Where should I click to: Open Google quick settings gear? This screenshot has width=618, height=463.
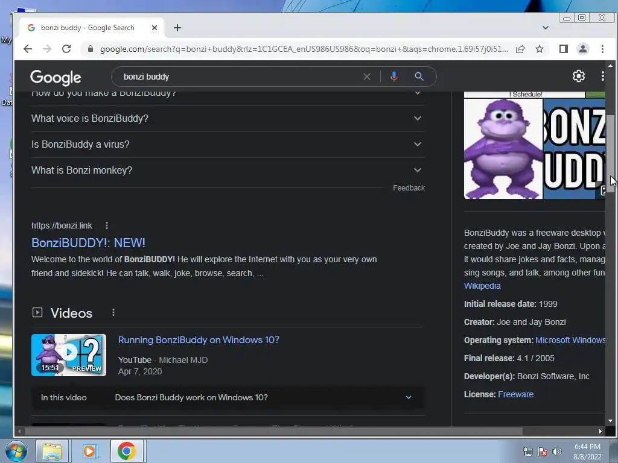579,76
